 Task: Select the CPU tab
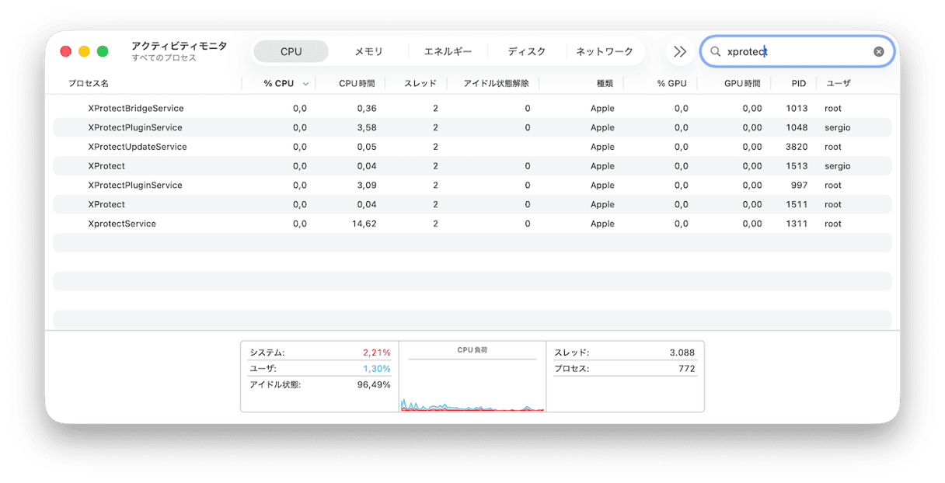pyautogui.click(x=290, y=51)
